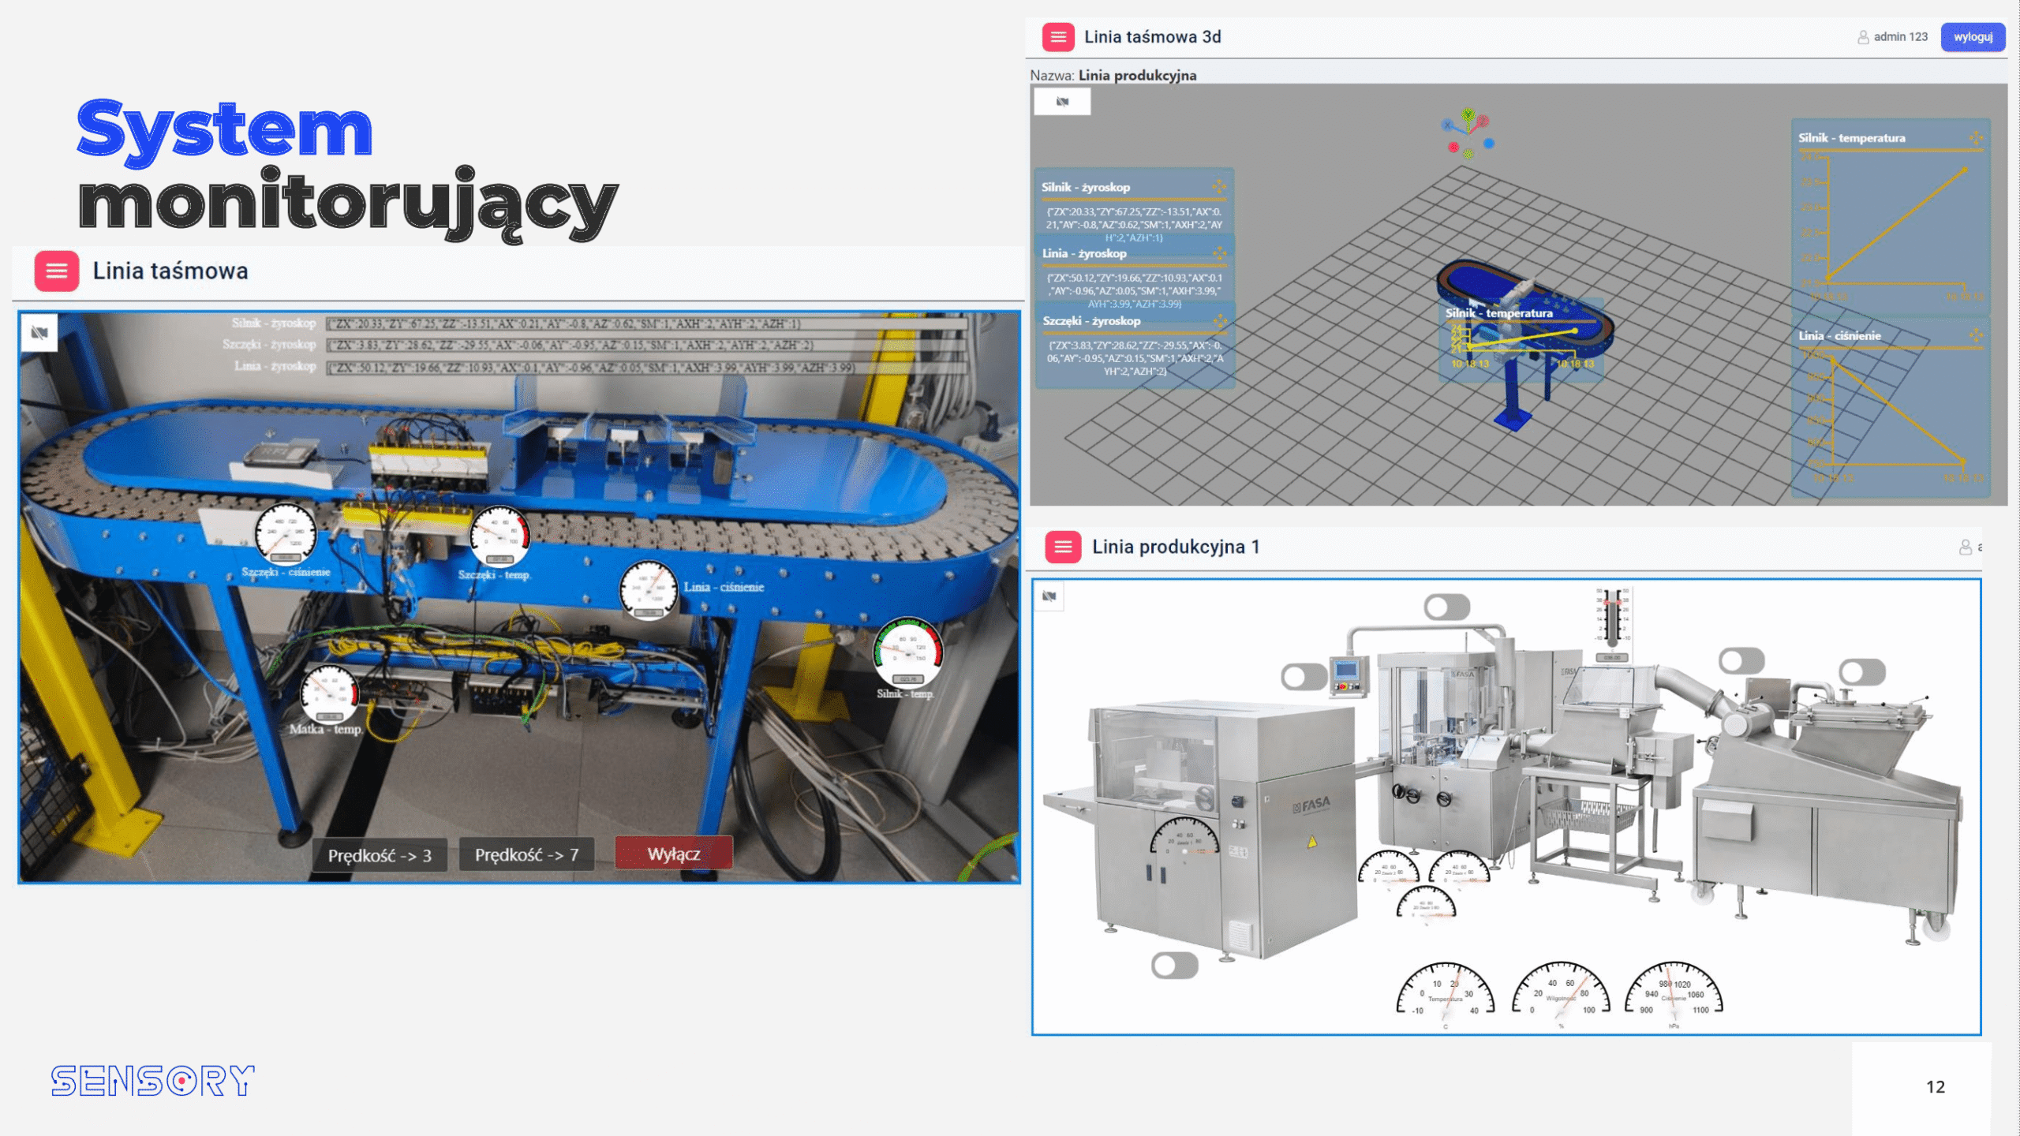Open the Linia taśmowa hamburger menu

pos(56,271)
